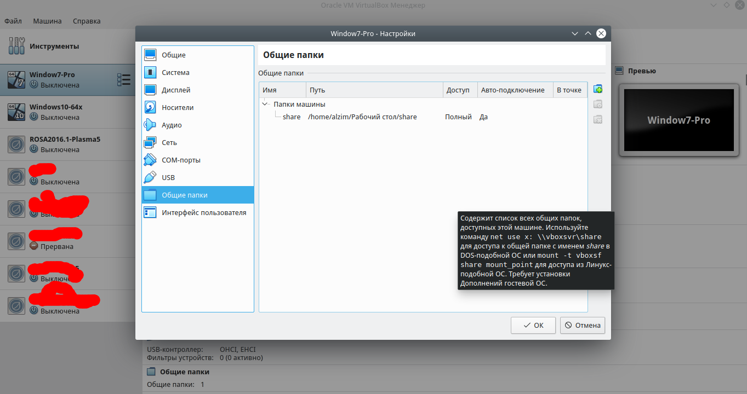Cancel the dialog with Отмена
This screenshot has height=394, width=747.
pyautogui.click(x=583, y=325)
